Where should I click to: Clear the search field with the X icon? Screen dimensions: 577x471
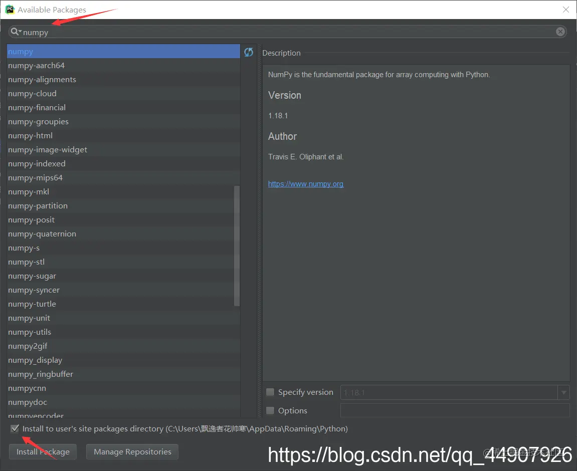560,32
